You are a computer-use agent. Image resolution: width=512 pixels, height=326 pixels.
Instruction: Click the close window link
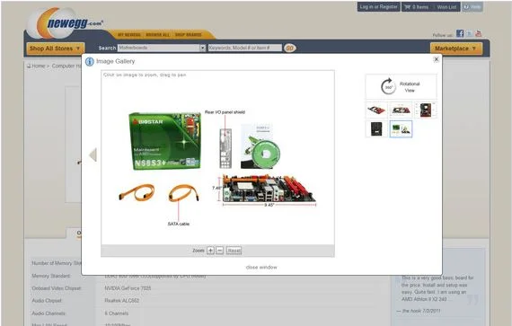(x=261, y=267)
